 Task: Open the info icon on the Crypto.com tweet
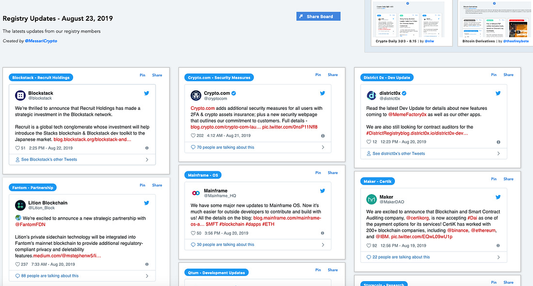pyautogui.click(x=323, y=136)
